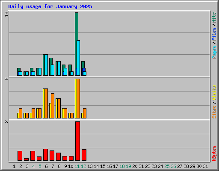This screenshot has height=171, width=219.
Task: Click the green Hits legend label
Action: coord(214,18)
